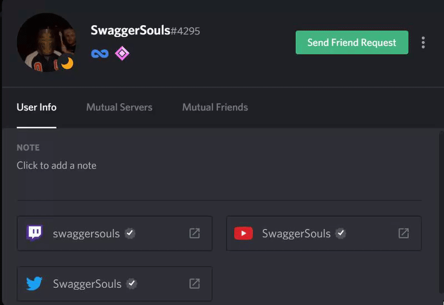The width and height of the screenshot is (444, 305).
Task: Click the verified checkmark beside YouTube SwaggerSouls
Action: click(x=341, y=233)
